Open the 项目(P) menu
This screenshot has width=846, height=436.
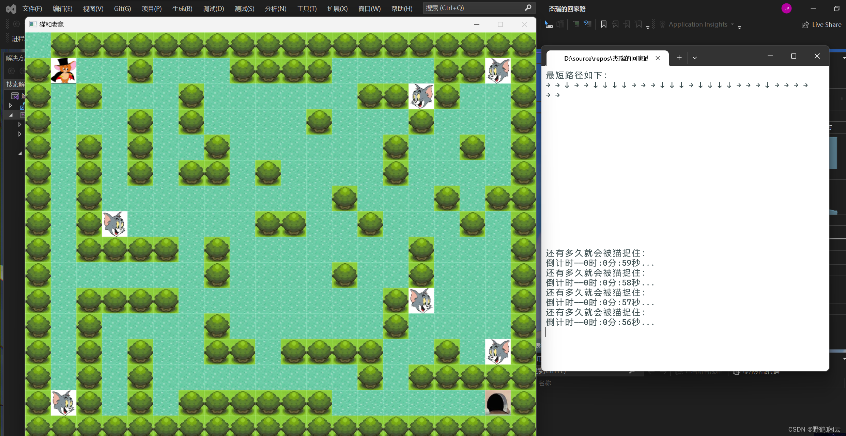coord(152,9)
